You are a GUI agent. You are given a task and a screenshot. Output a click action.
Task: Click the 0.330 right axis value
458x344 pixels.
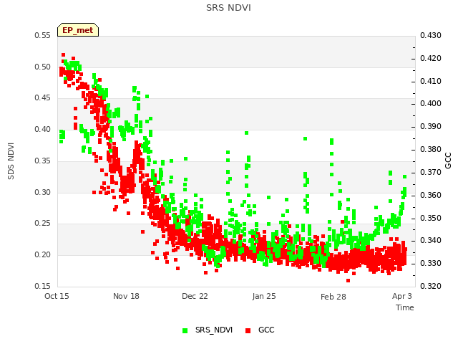(431, 263)
